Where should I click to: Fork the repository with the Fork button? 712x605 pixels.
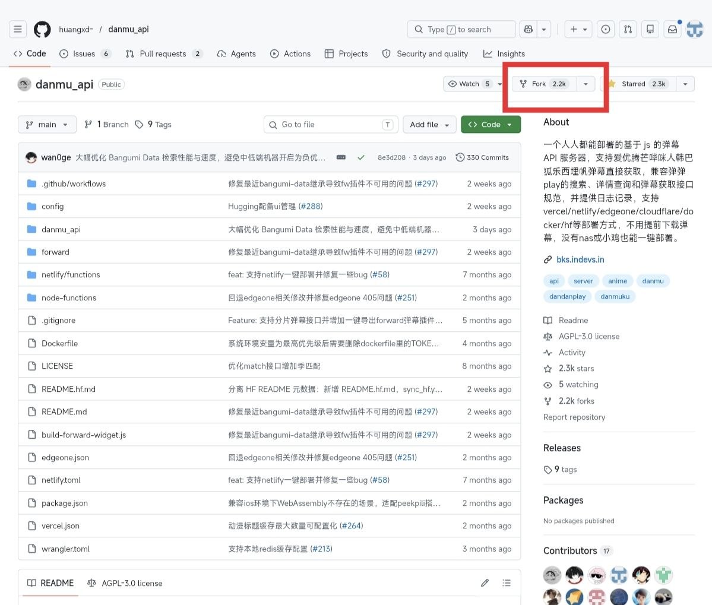pyautogui.click(x=545, y=84)
